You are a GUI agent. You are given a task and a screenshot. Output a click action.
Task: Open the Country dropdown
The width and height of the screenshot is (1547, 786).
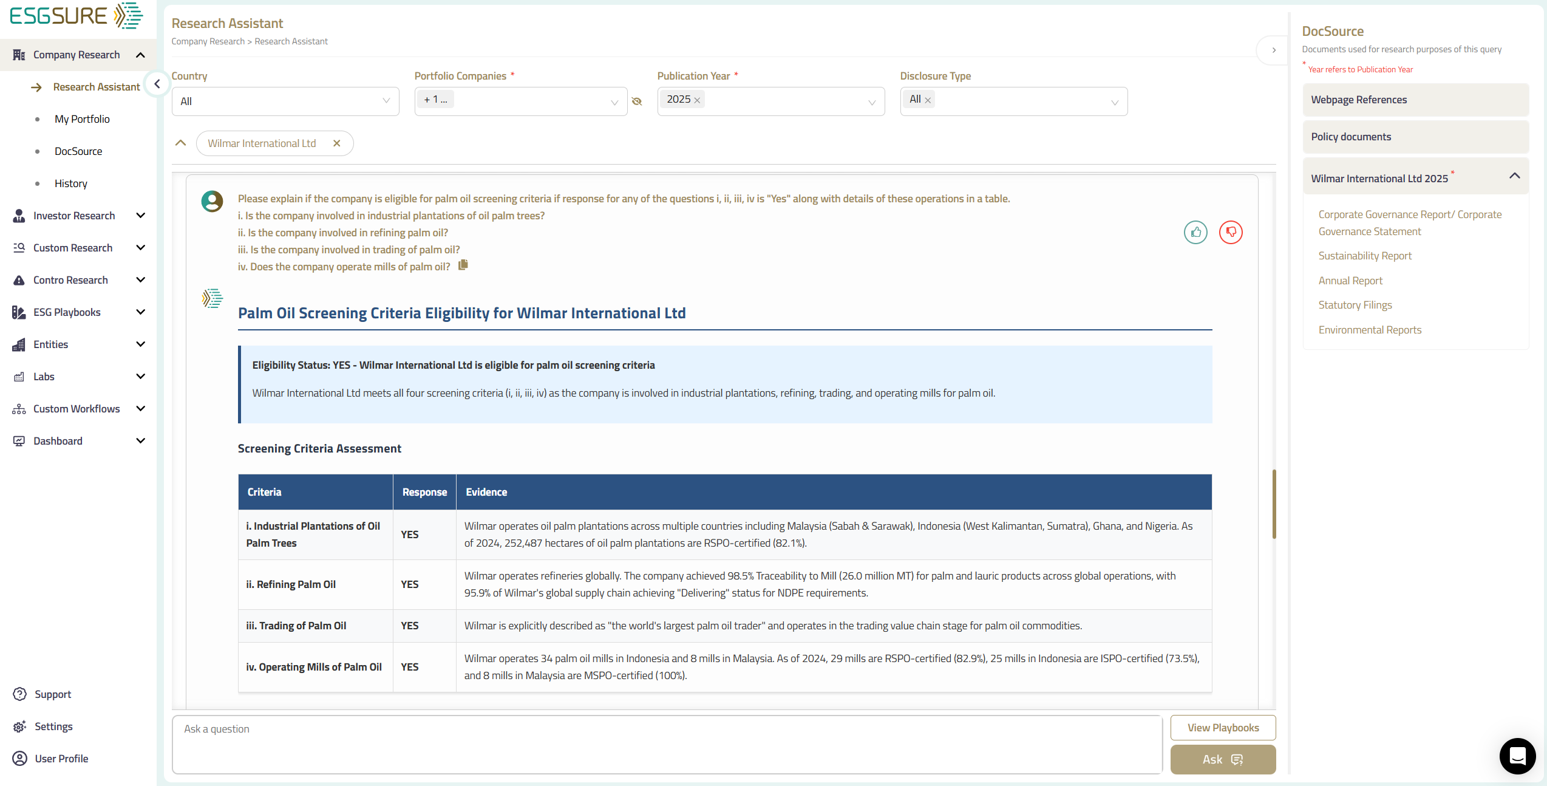point(285,101)
